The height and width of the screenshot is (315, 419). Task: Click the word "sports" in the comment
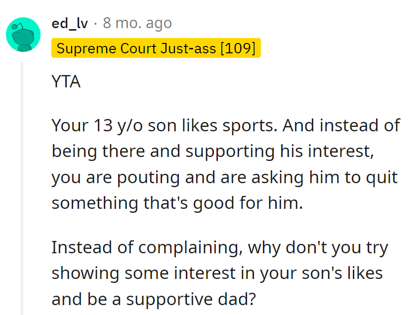coord(252,125)
